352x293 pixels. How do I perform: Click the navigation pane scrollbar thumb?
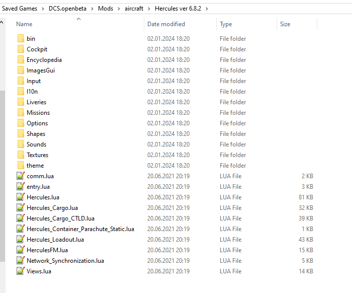click(2, 176)
